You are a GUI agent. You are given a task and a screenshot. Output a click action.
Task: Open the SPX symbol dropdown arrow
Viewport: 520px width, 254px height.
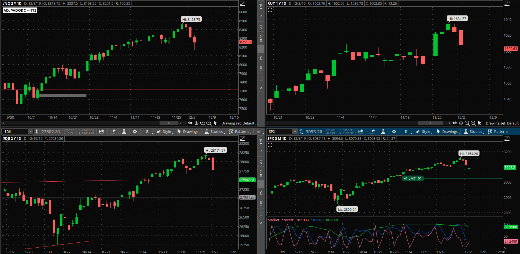pyautogui.click(x=295, y=131)
